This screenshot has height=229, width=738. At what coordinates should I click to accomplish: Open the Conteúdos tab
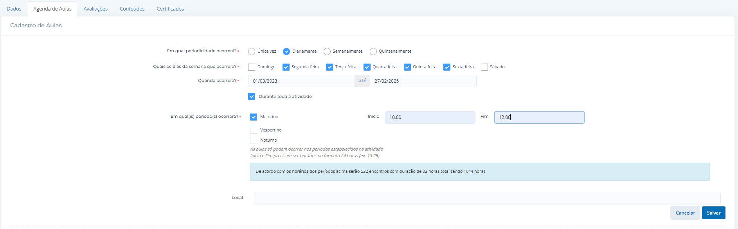[132, 9]
